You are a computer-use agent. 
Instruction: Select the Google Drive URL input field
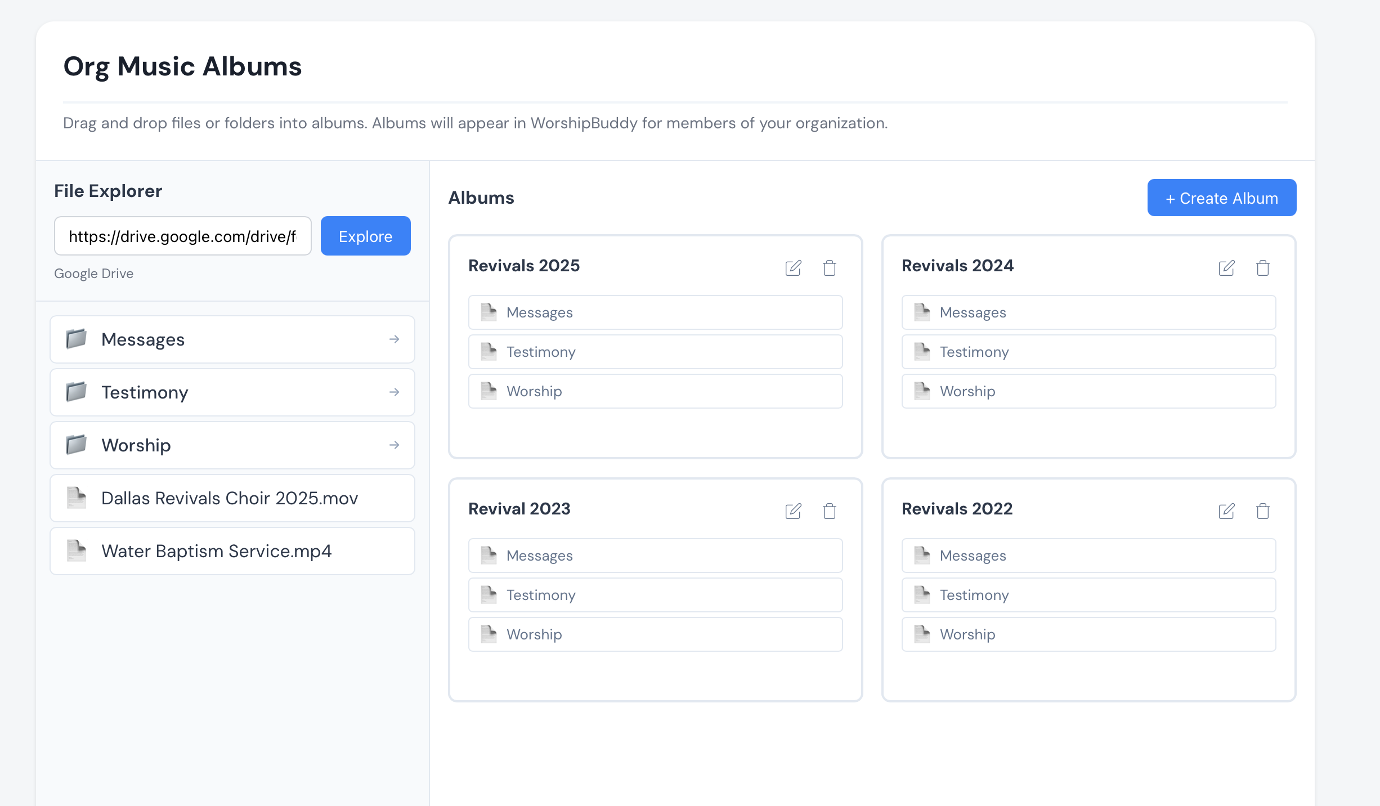(182, 236)
